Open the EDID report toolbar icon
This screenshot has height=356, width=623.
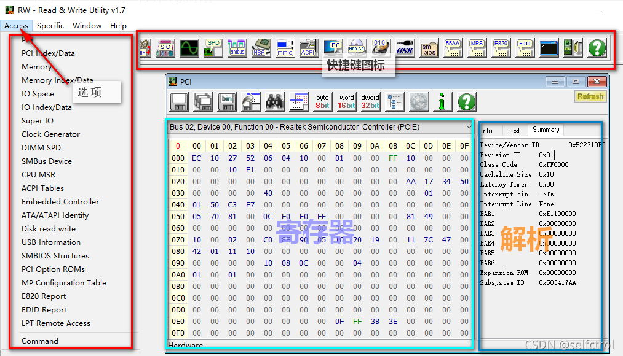click(525, 48)
